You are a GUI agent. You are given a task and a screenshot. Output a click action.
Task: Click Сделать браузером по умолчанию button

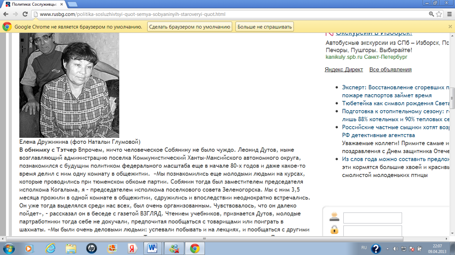[x=190, y=27]
